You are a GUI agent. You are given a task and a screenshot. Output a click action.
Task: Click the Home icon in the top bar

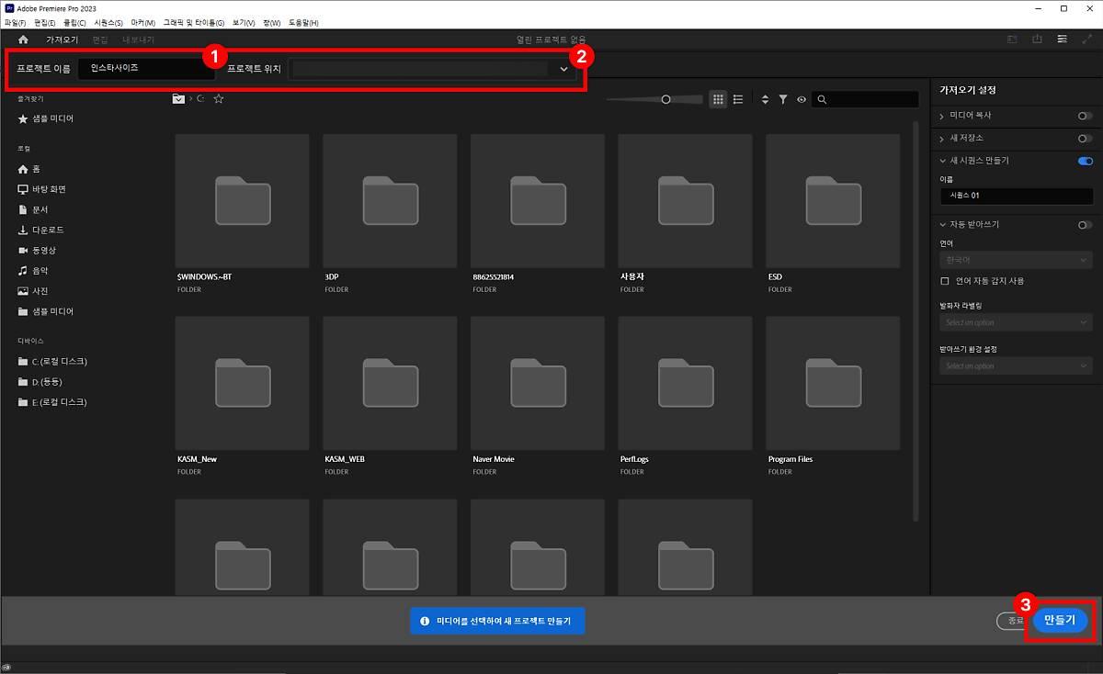[x=23, y=40]
